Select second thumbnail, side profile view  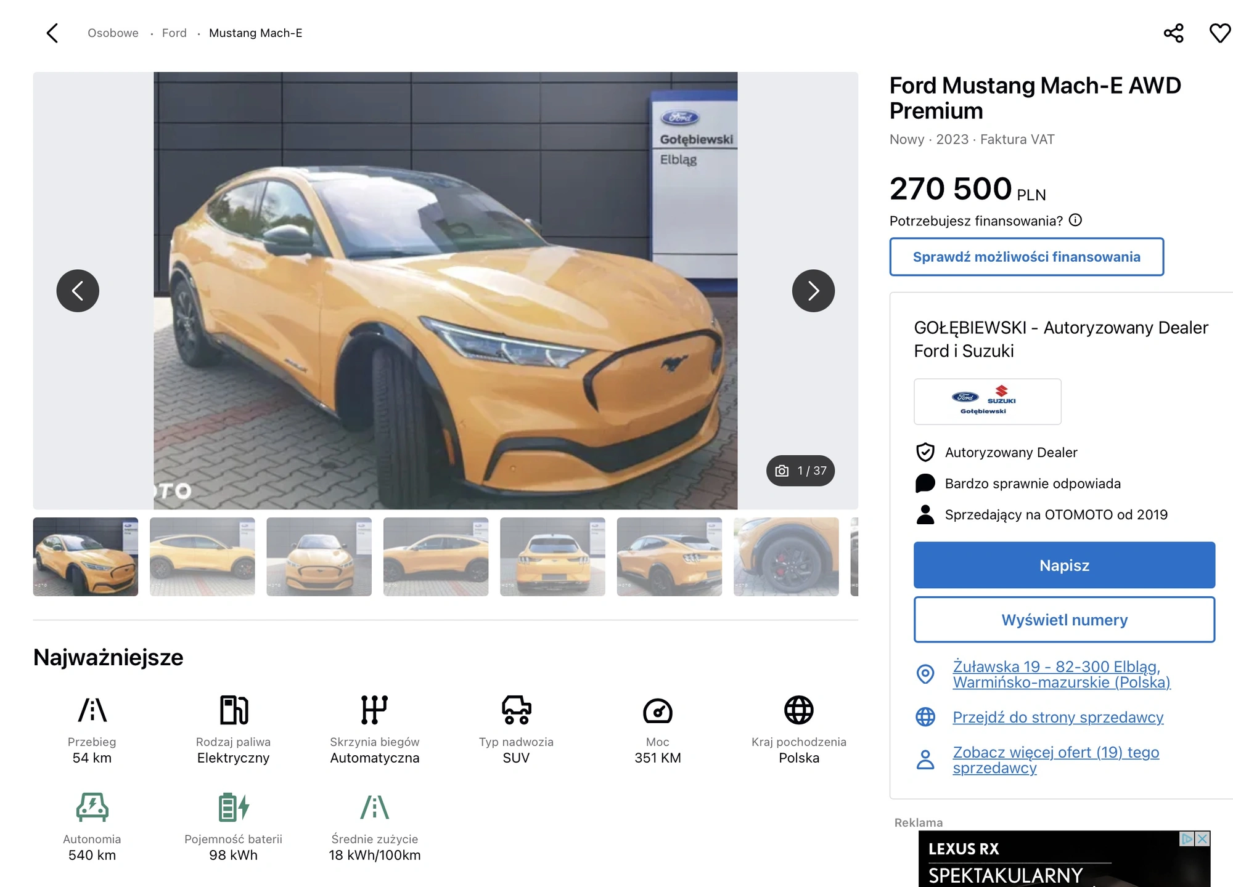(x=202, y=557)
